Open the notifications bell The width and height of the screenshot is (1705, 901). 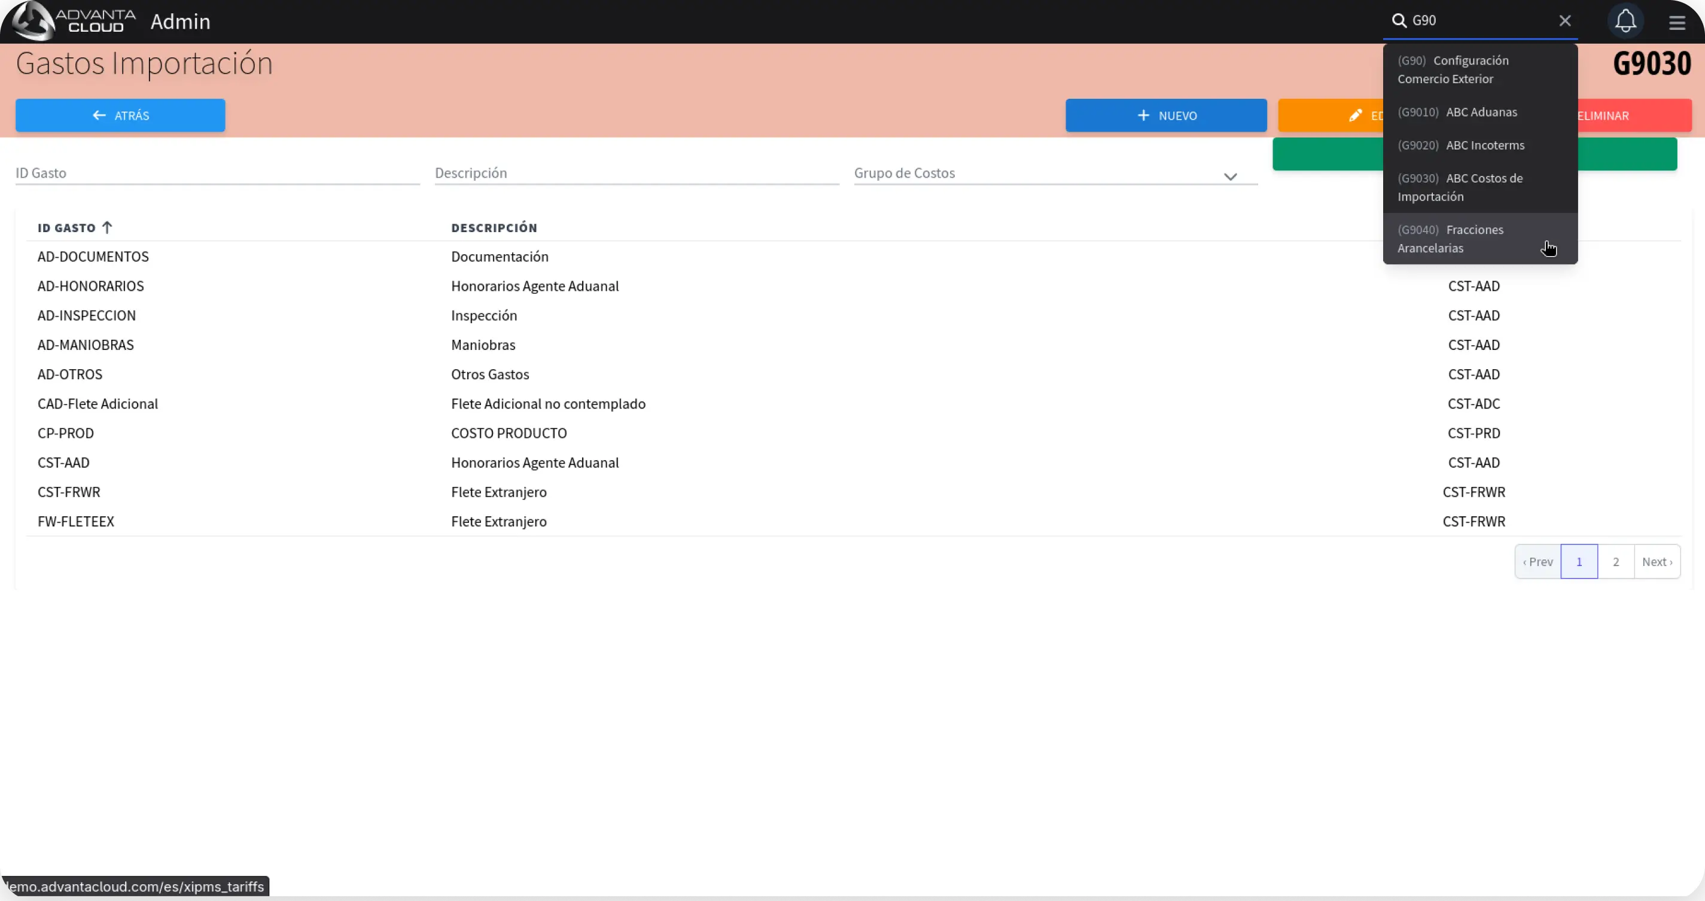pos(1625,21)
